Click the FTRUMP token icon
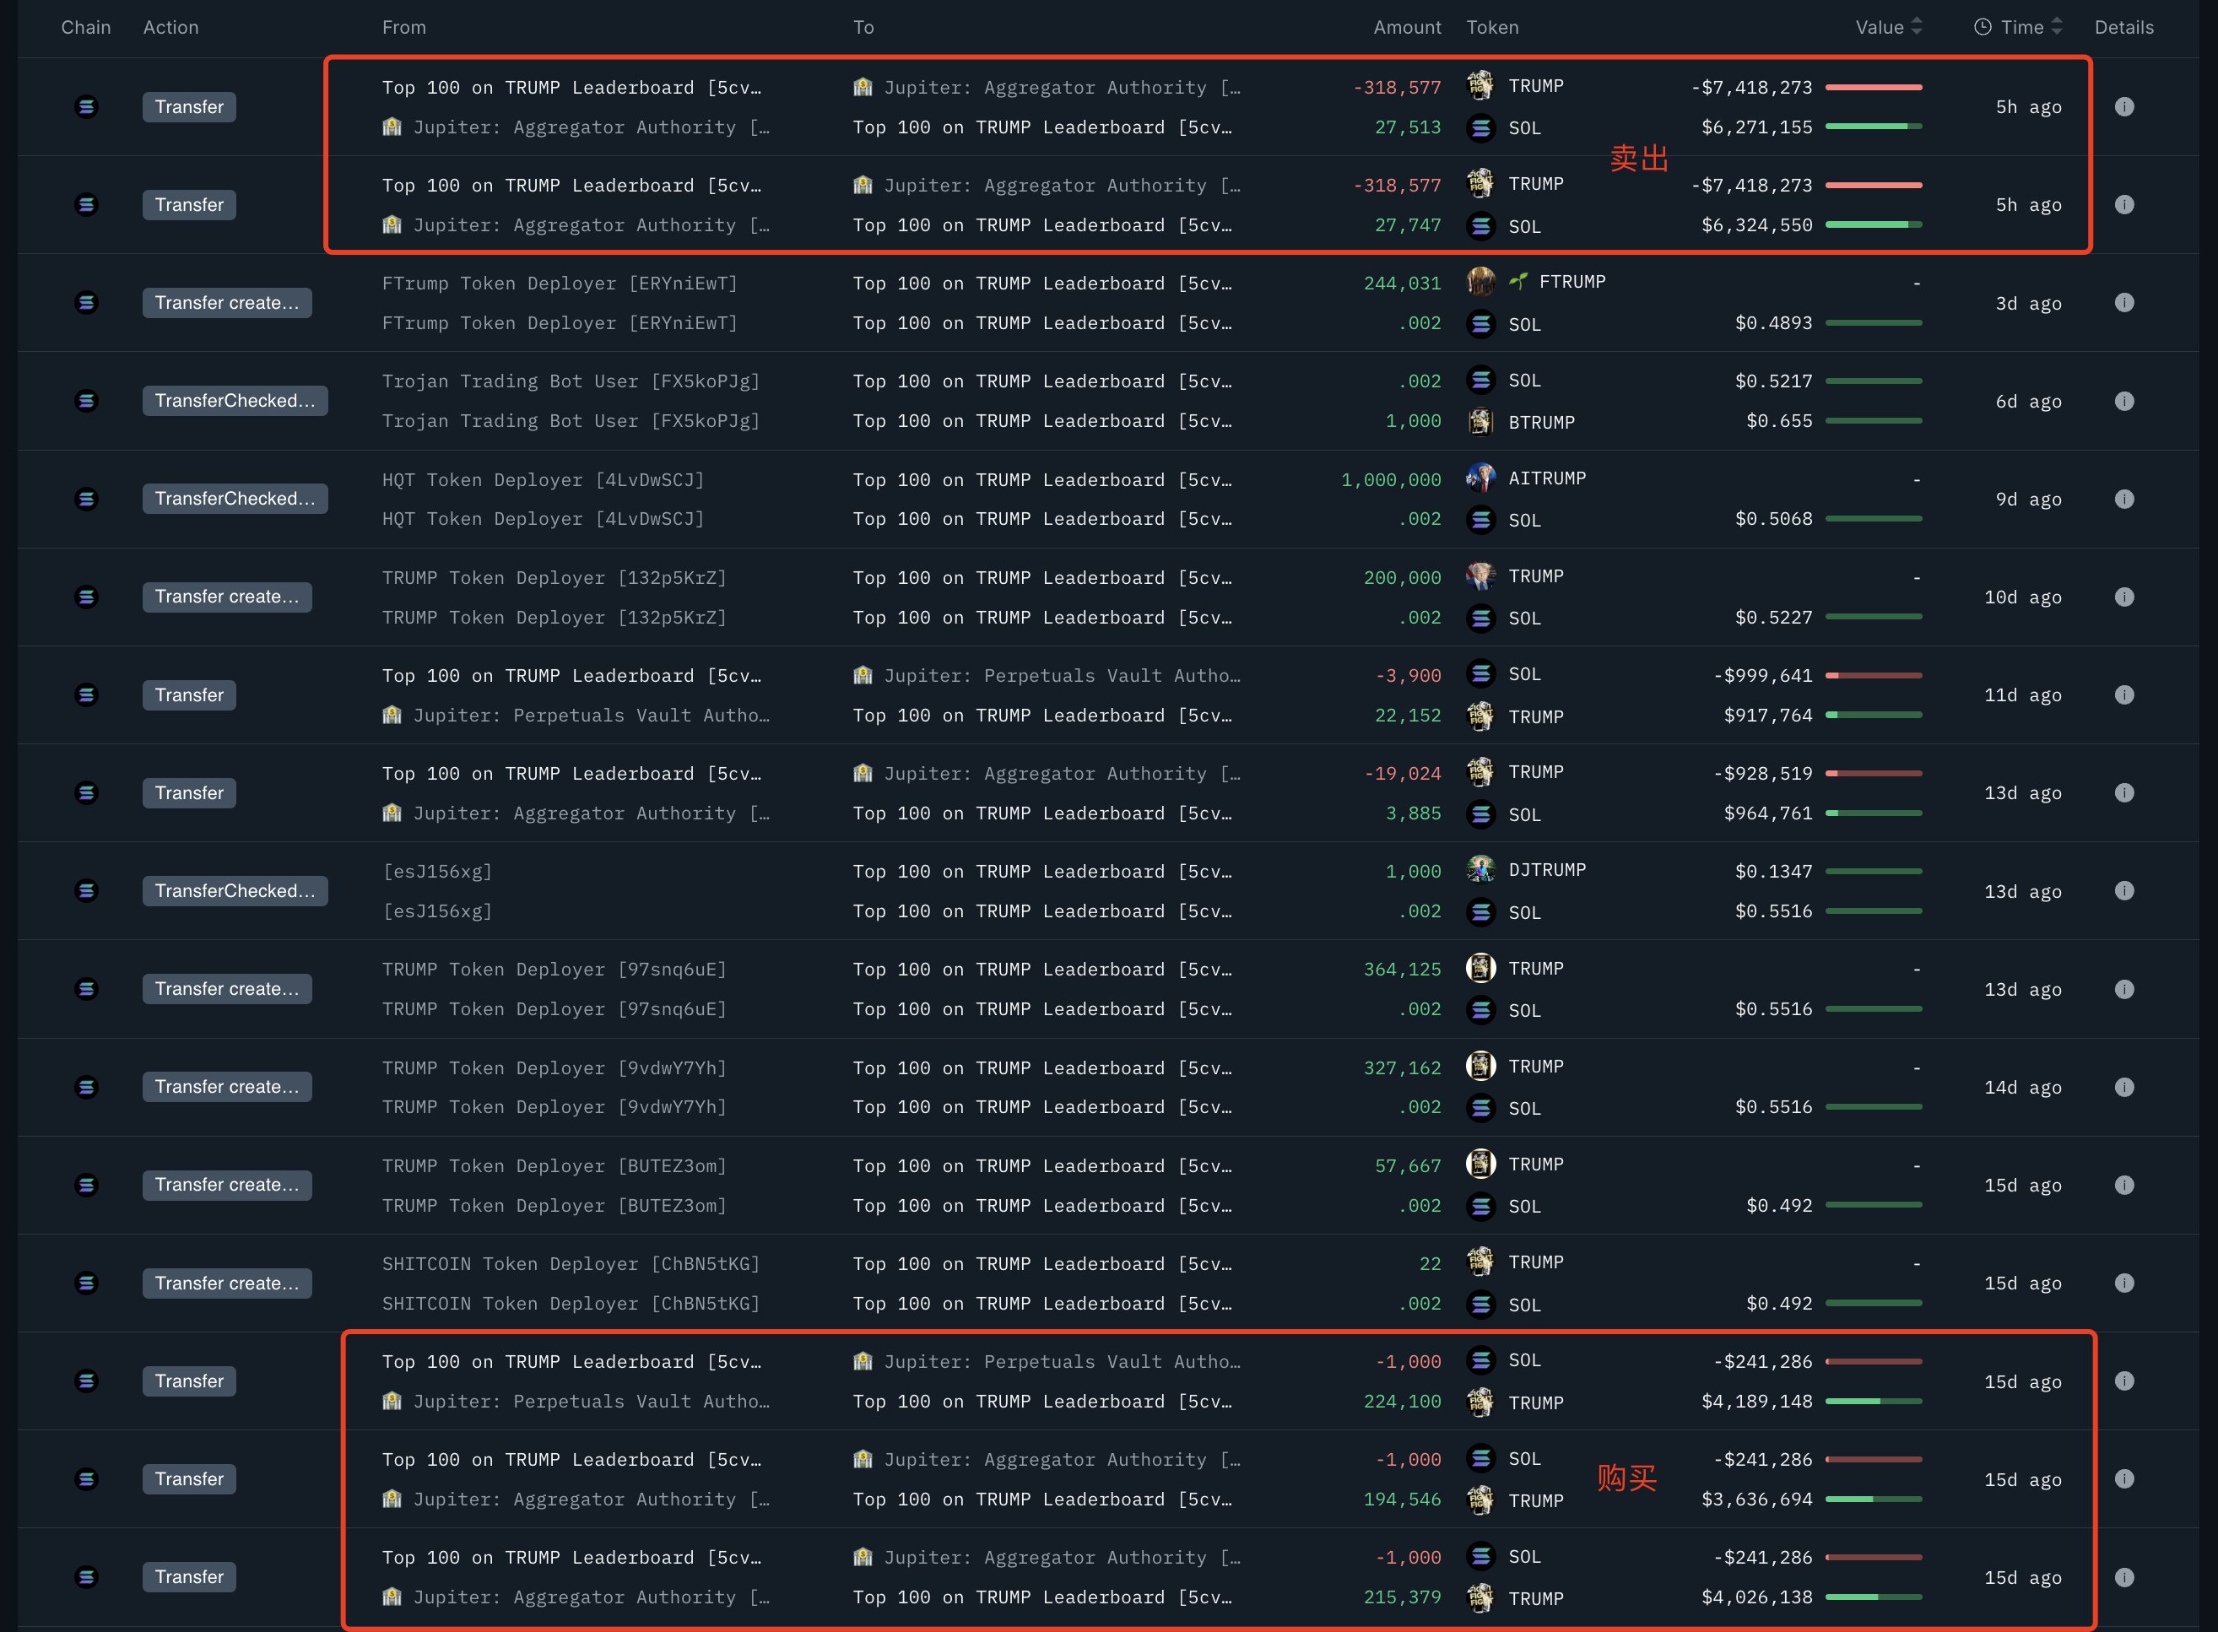This screenshot has width=2218, height=1632. point(1481,282)
